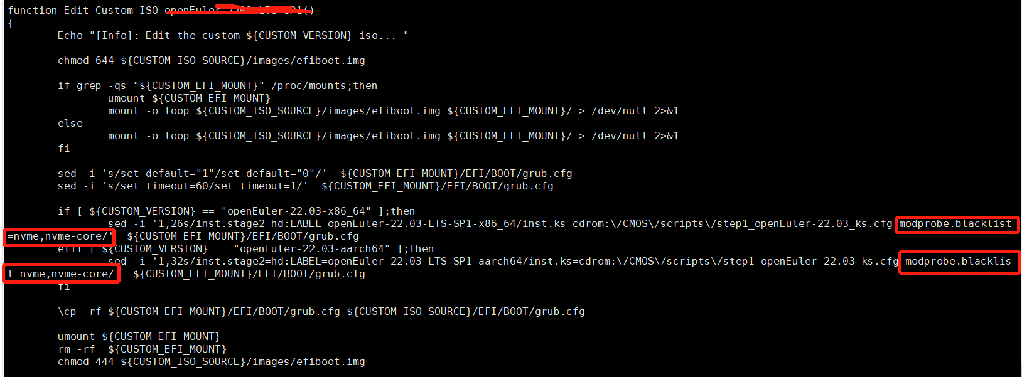Click the first red-boxed modprobe.blacklist text

(955, 224)
